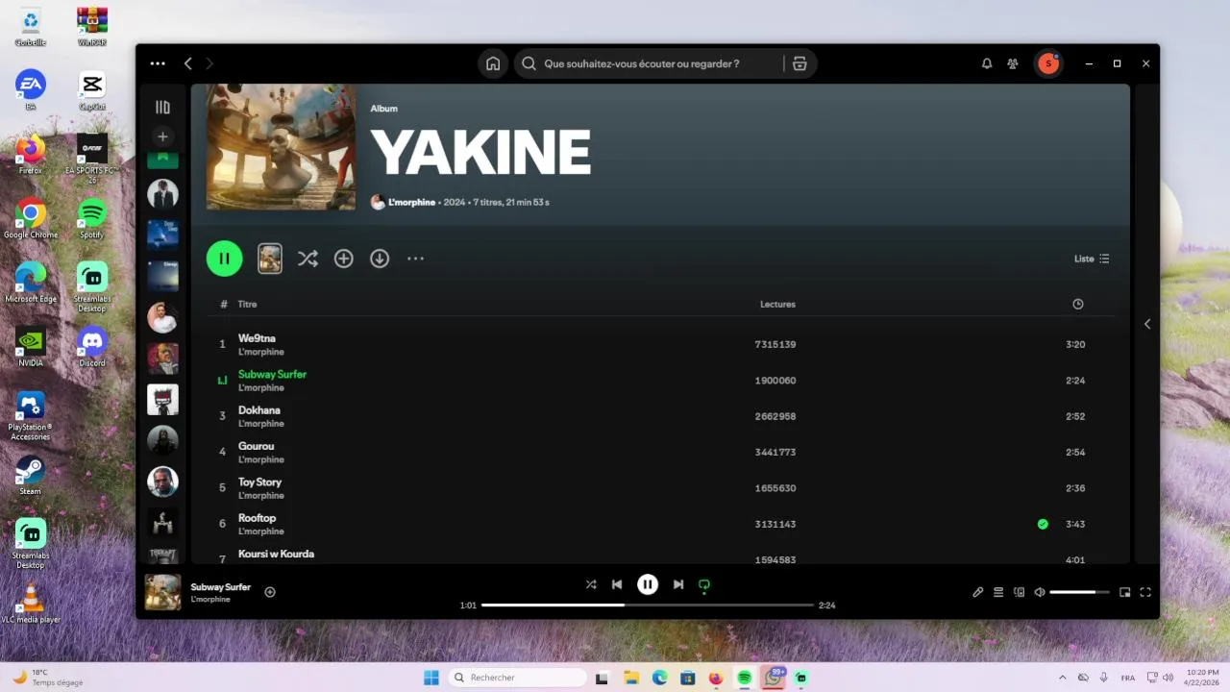Seek within the song progress bar
The image size is (1230, 692).
(x=648, y=605)
